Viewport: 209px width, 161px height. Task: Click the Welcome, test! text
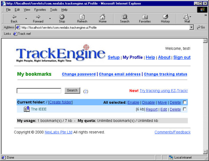(x=178, y=49)
